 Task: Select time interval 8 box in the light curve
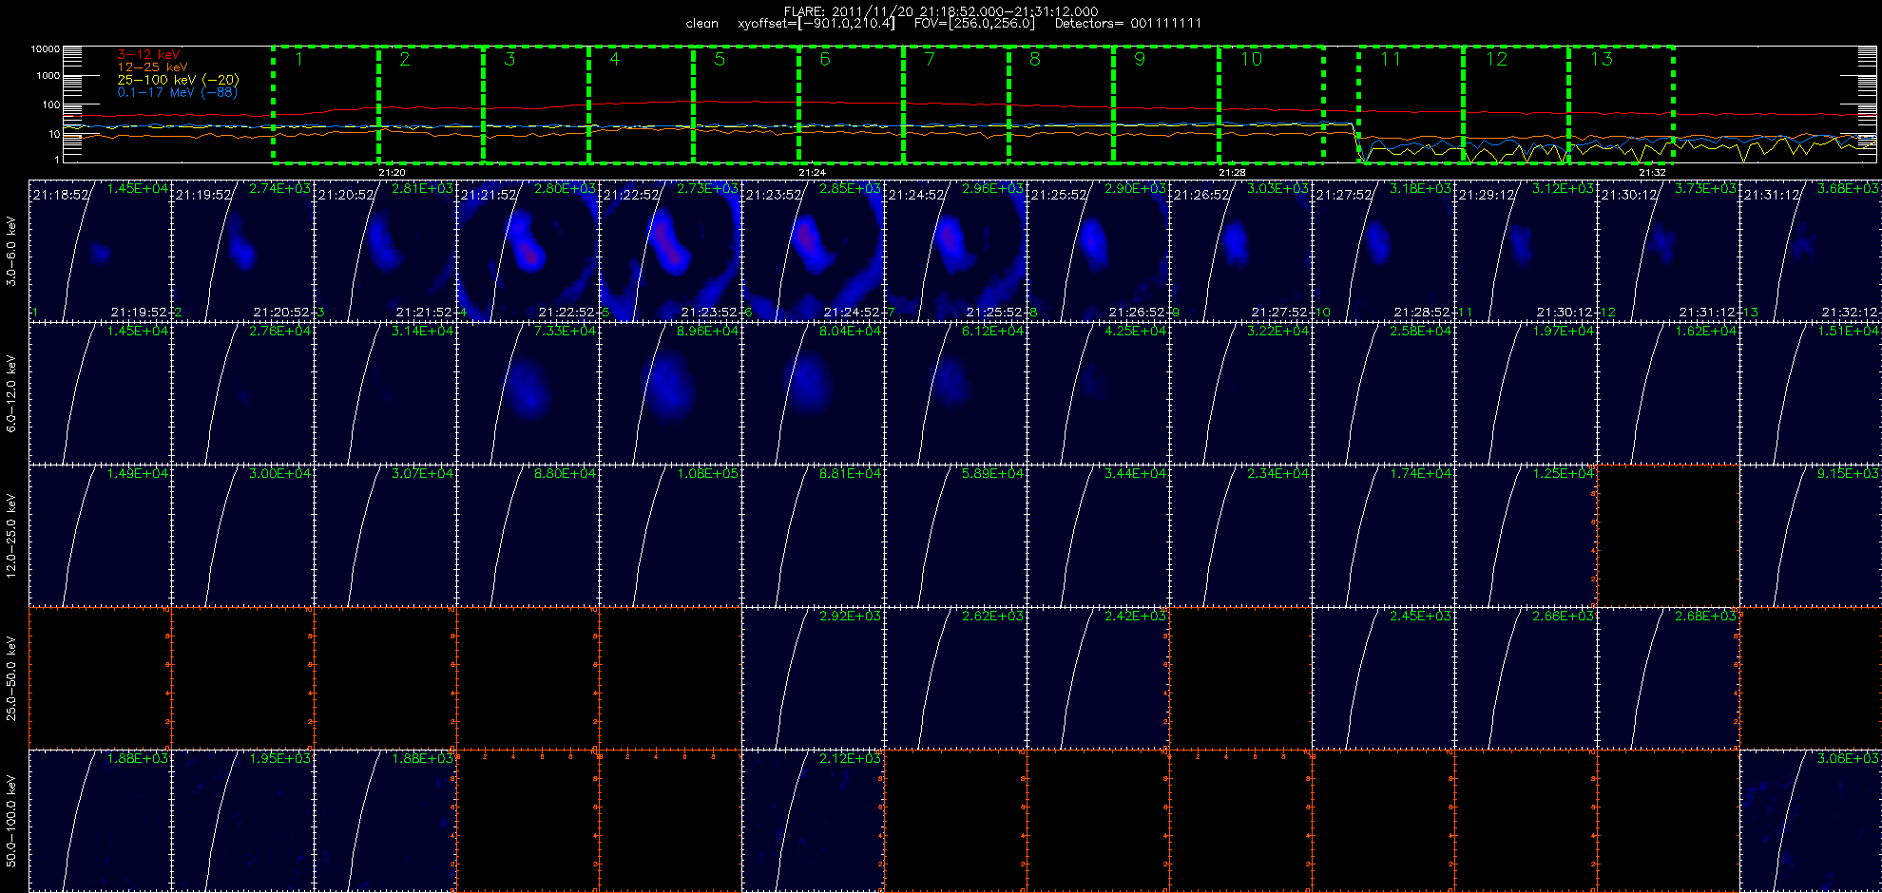coord(1061,104)
